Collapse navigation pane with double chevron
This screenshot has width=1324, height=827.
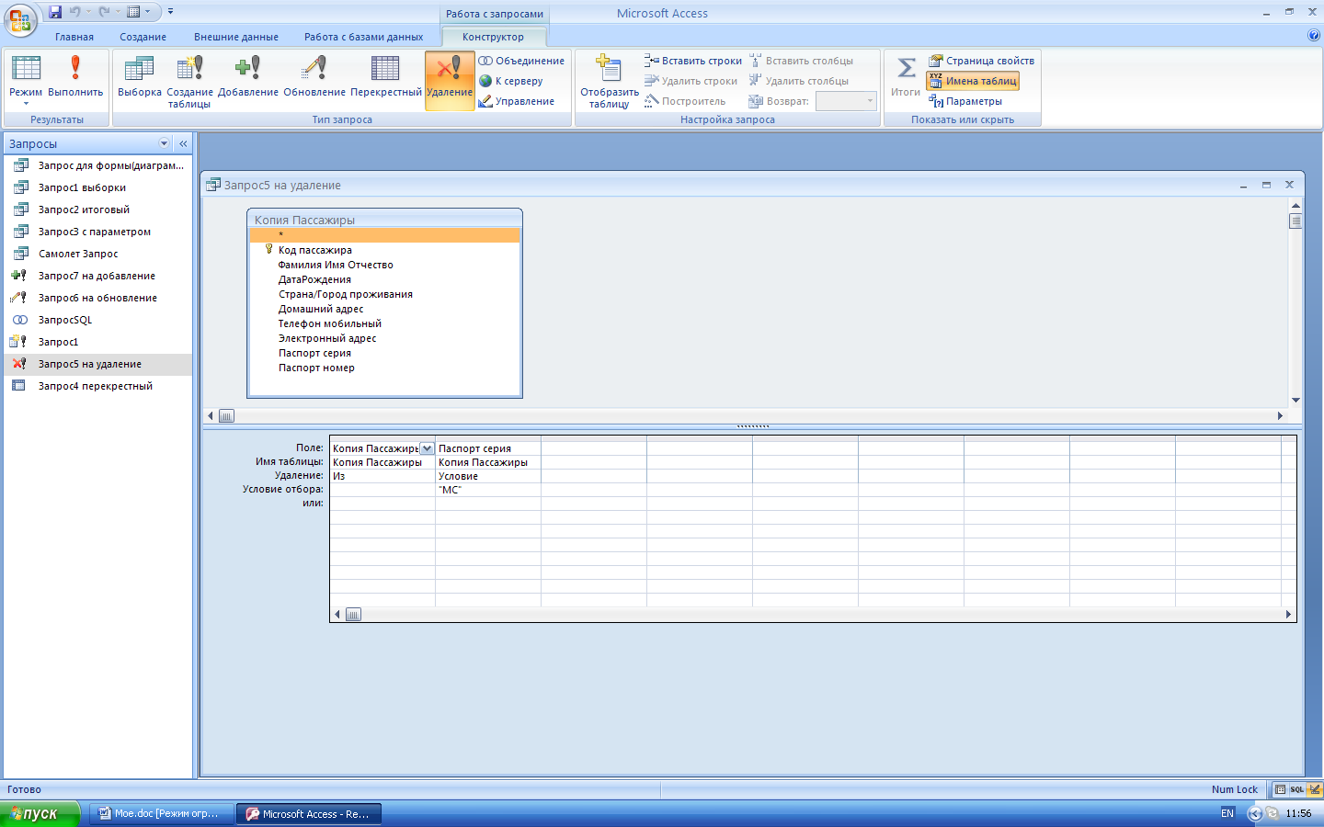(x=183, y=143)
